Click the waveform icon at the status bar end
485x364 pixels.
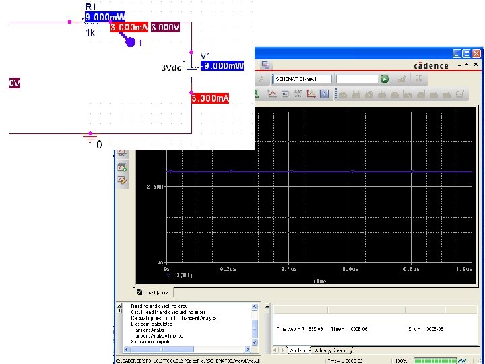[462, 361]
